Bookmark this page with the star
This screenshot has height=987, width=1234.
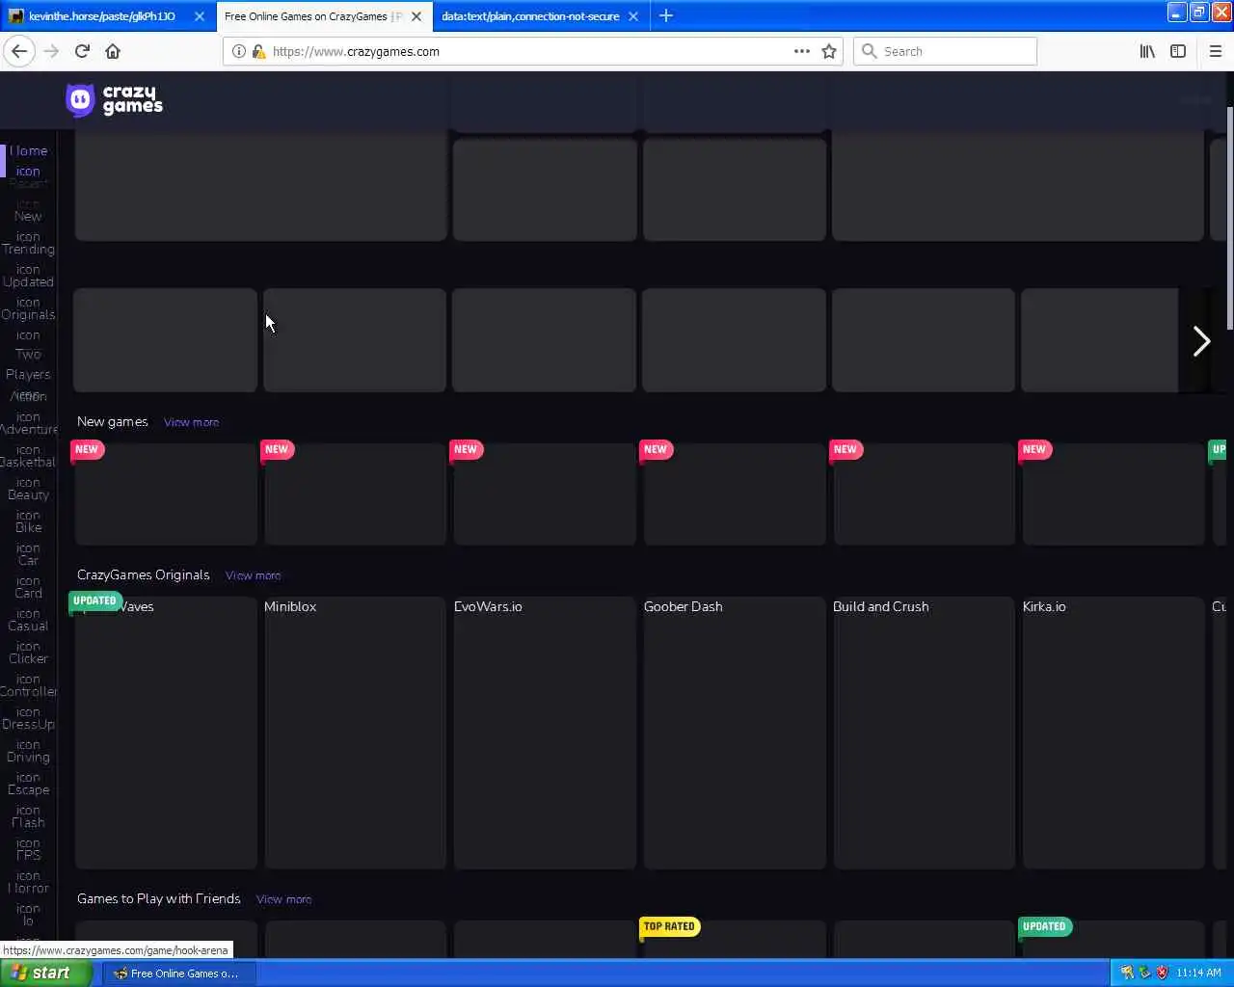point(829,51)
